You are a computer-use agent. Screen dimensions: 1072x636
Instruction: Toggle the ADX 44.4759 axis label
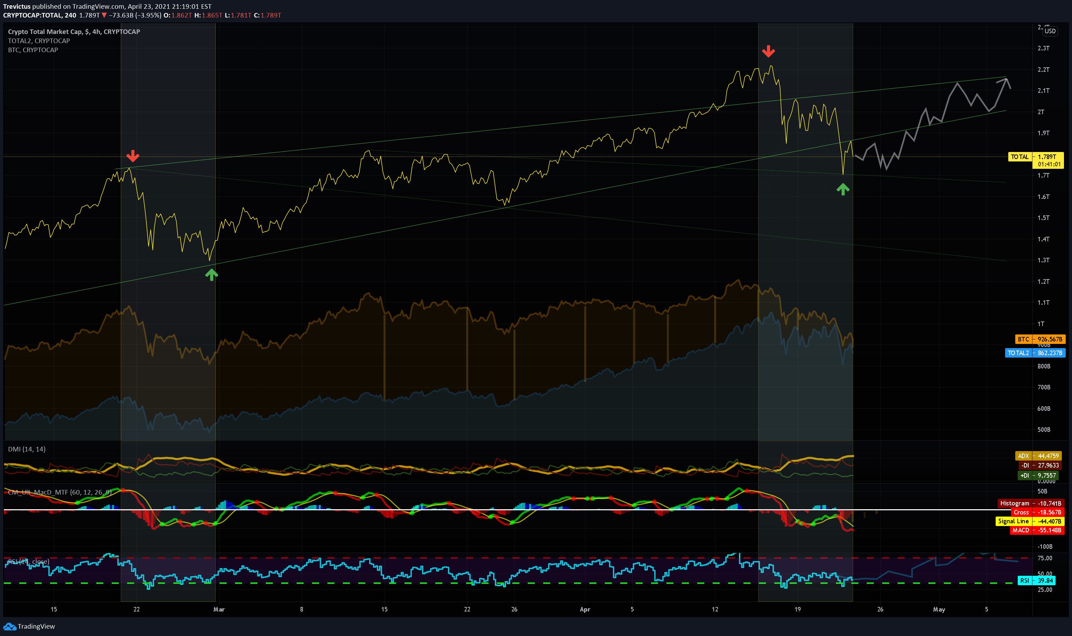pos(1038,456)
